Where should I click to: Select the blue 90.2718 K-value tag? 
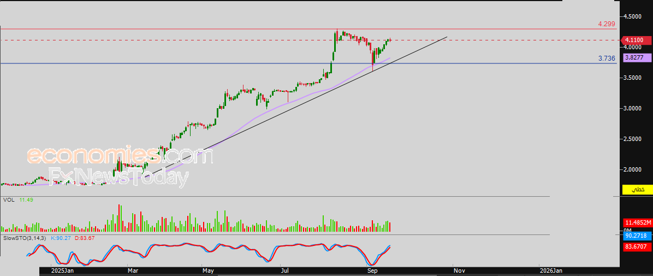tap(637, 236)
